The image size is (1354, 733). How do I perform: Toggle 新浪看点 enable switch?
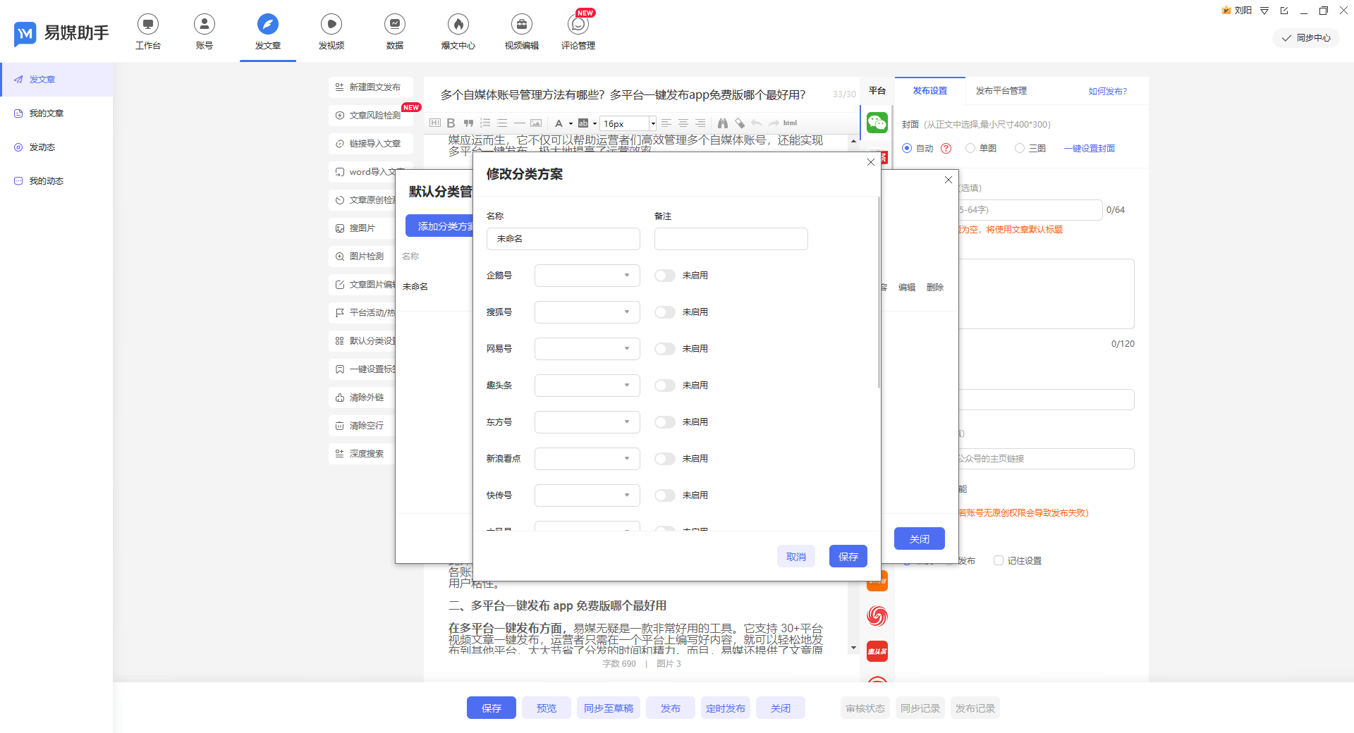[665, 459]
